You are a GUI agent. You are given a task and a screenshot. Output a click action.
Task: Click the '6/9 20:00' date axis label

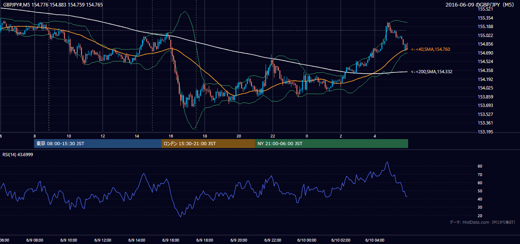tap(238, 240)
